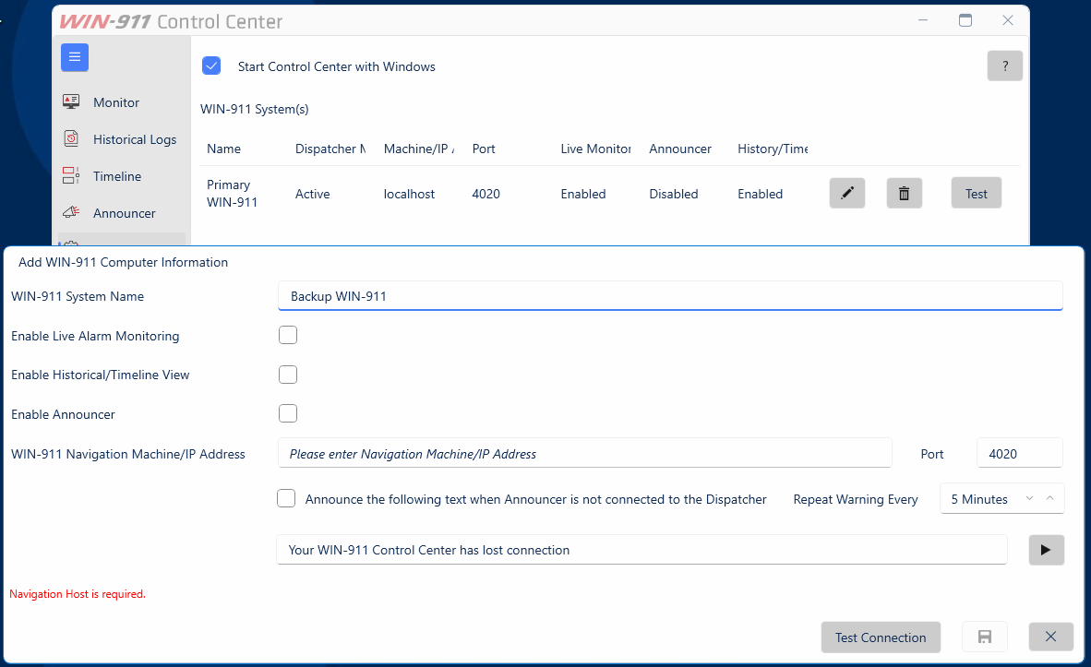Toggle the hamburger menu button
The image size is (1091, 667).
tap(75, 58)
